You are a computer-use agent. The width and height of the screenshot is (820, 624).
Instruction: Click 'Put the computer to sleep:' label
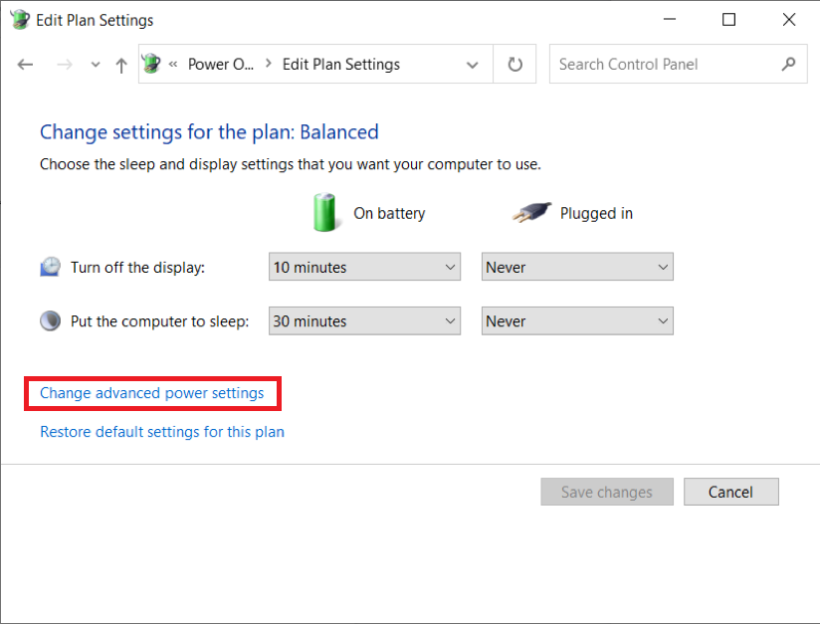(x=160, y=321)
